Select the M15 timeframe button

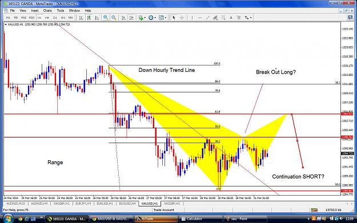(23, 18)
